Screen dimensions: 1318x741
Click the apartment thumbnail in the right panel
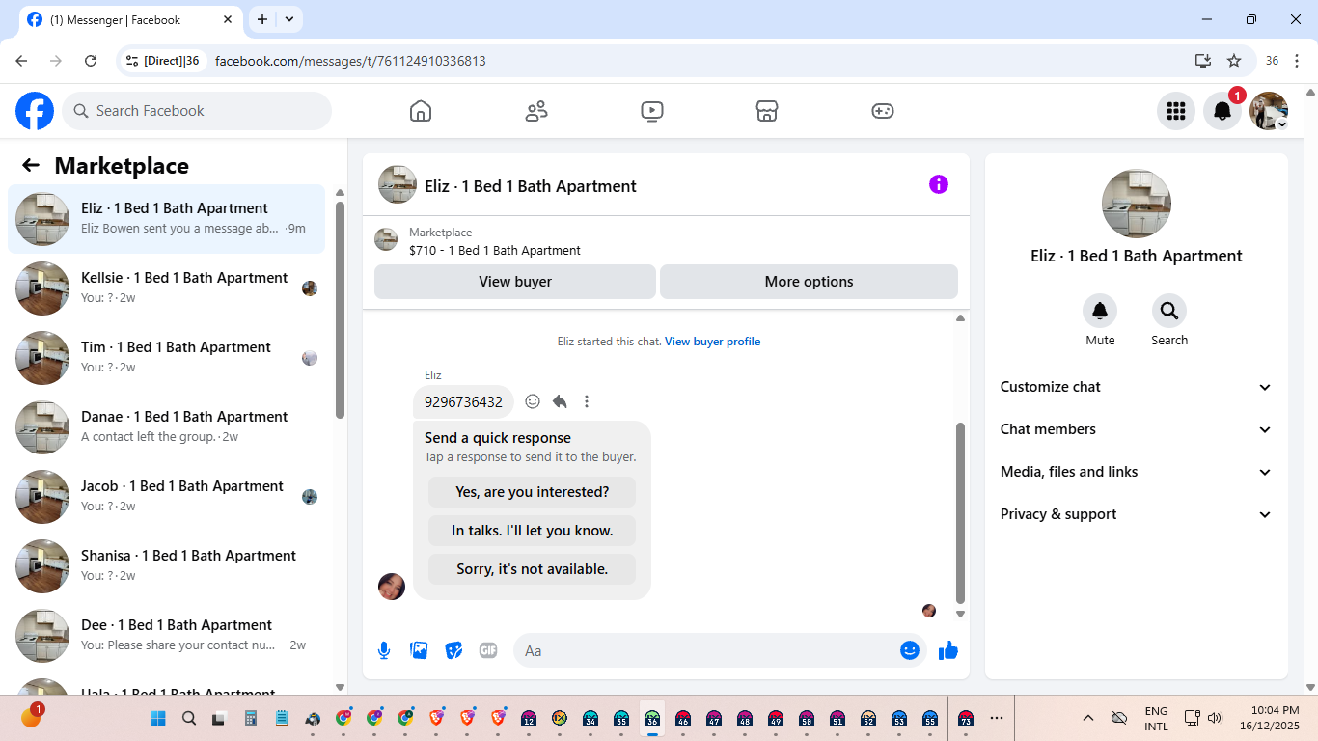(x=1137, y=204)
